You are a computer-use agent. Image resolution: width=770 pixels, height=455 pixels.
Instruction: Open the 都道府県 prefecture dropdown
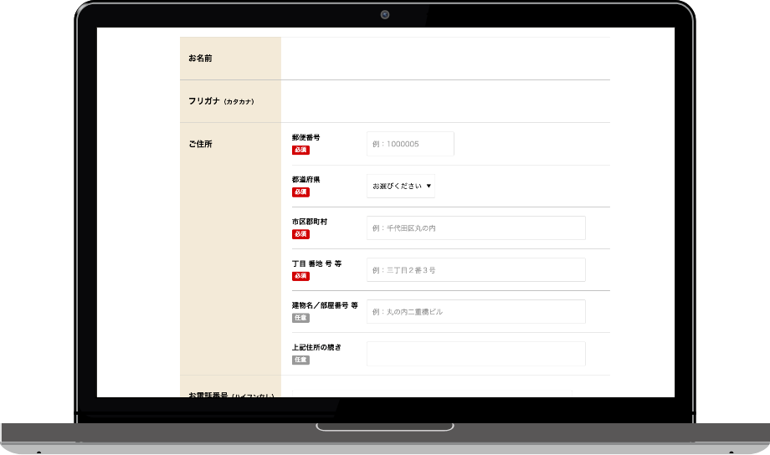click(401, 186)
